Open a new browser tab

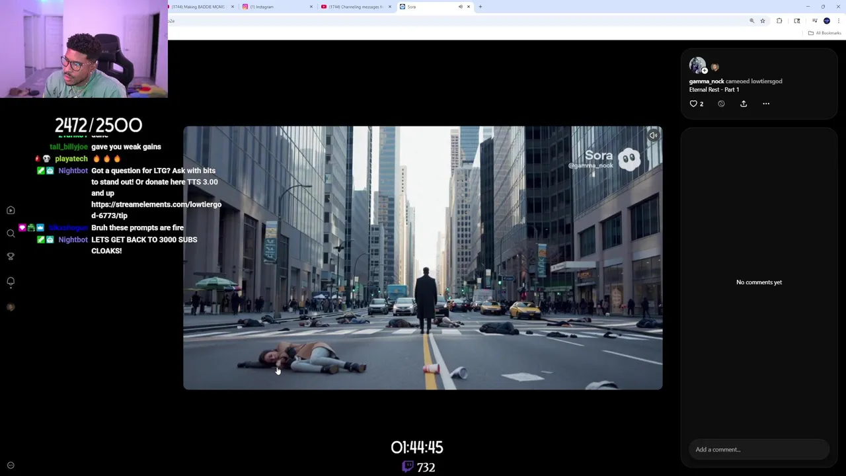481,7
